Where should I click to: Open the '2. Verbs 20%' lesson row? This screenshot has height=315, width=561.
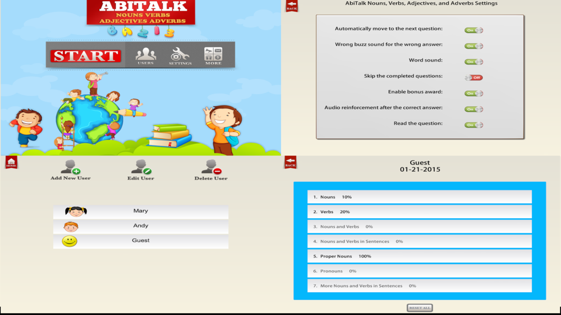coord(419,211)
